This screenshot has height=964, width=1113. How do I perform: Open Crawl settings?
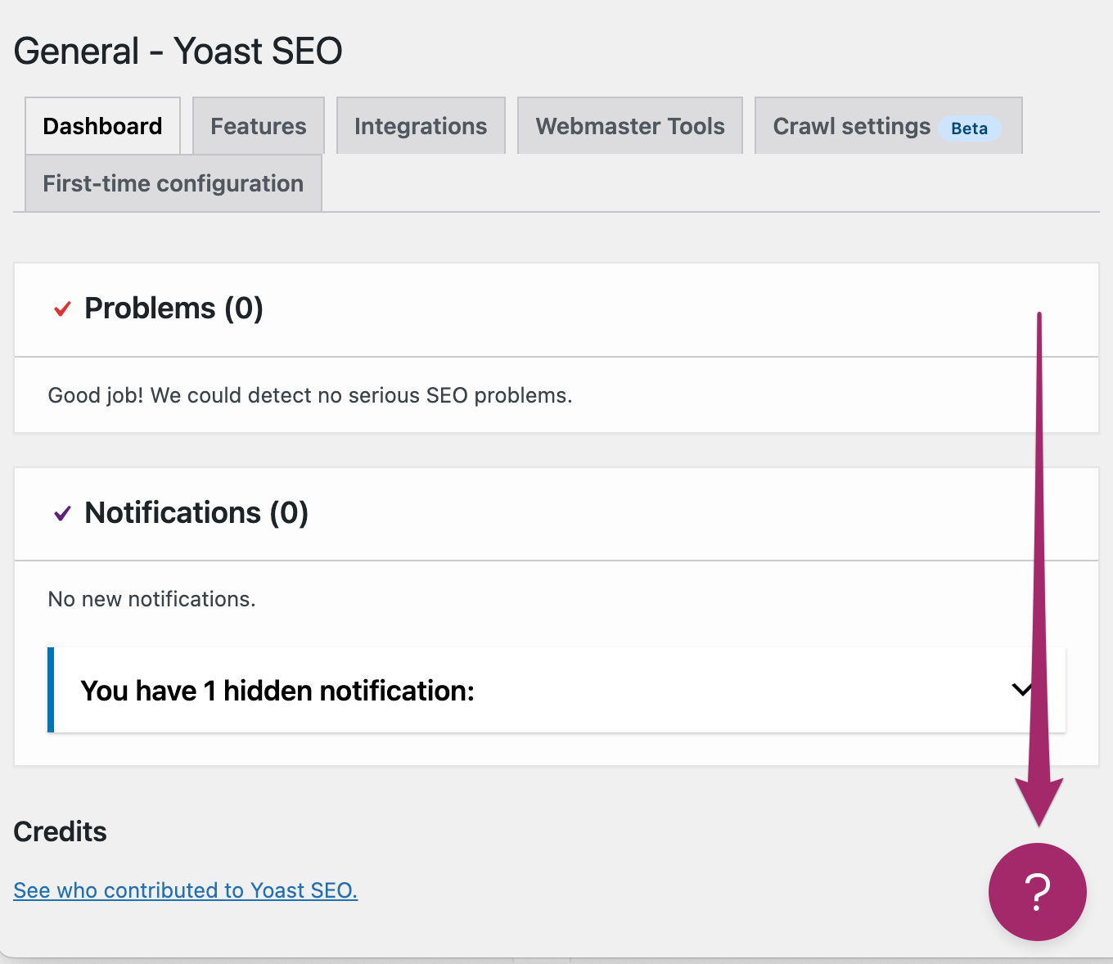[x=851, y=125]
